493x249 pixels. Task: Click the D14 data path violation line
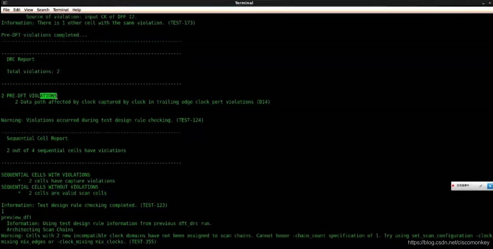(142, 102)
